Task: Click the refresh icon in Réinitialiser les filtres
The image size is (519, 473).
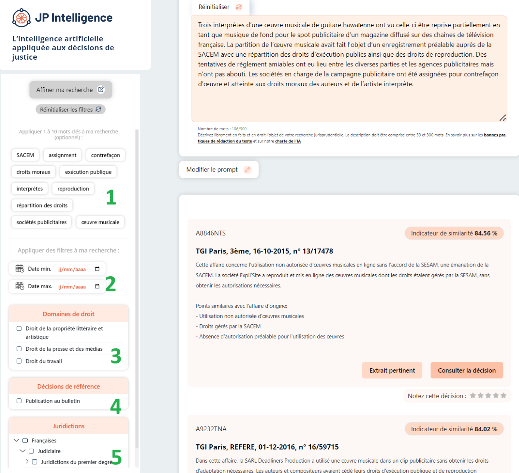Action: point(99,109)
